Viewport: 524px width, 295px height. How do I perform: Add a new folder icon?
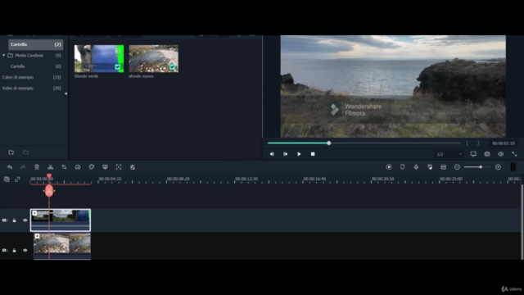point(11,152)
